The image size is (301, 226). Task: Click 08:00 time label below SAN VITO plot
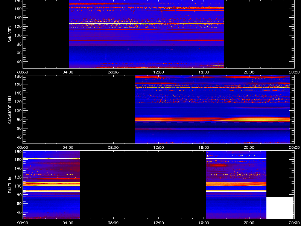113,72
